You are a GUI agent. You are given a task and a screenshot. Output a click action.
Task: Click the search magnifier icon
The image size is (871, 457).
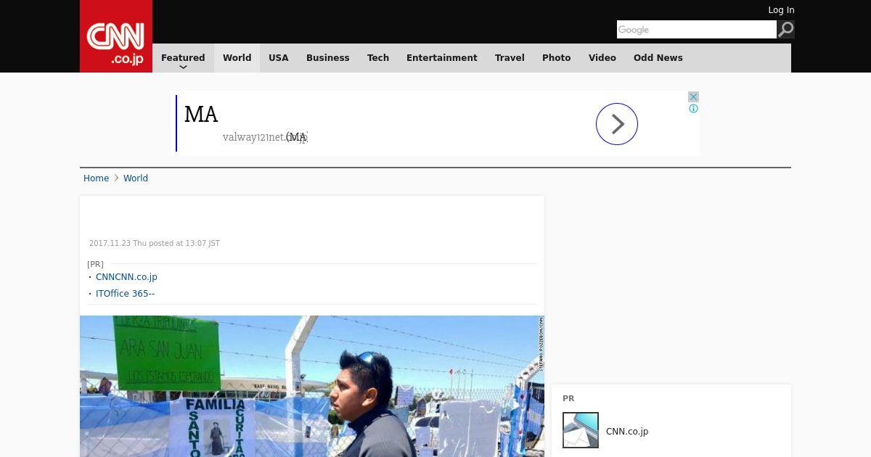click(x=786, y=30)
